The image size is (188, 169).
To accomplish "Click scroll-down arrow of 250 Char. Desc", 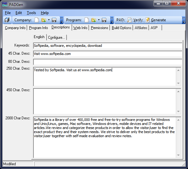I will [x=178, y=83].
